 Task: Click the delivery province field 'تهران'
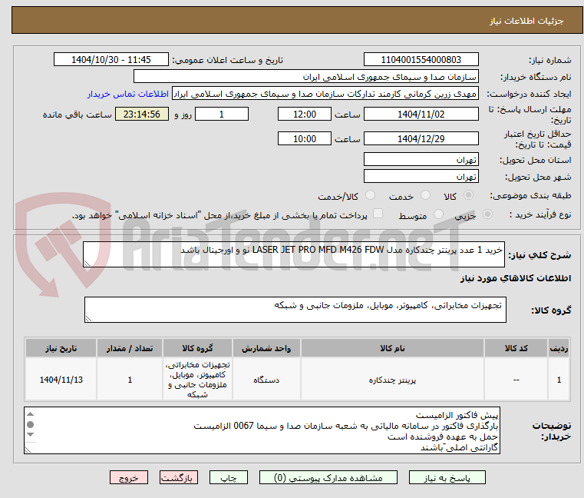click(x=421, y=160)
